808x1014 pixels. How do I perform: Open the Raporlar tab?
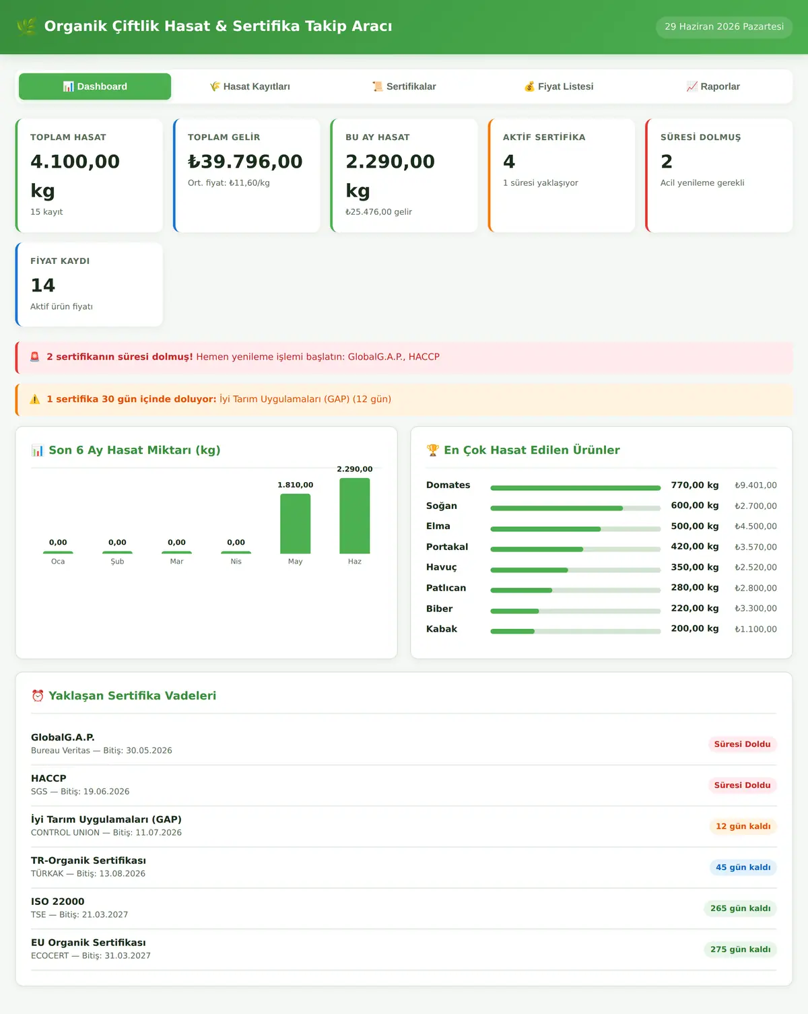(x=713, y=86)
